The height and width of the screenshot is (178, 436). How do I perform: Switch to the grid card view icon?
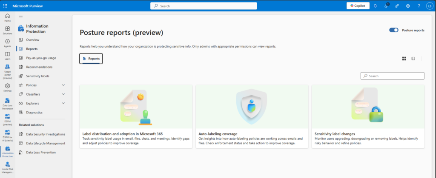click(404, 59)
